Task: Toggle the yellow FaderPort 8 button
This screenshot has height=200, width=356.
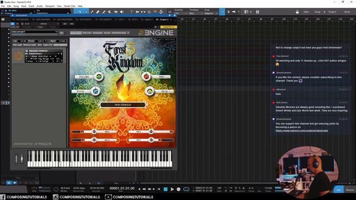Action: 169,27
